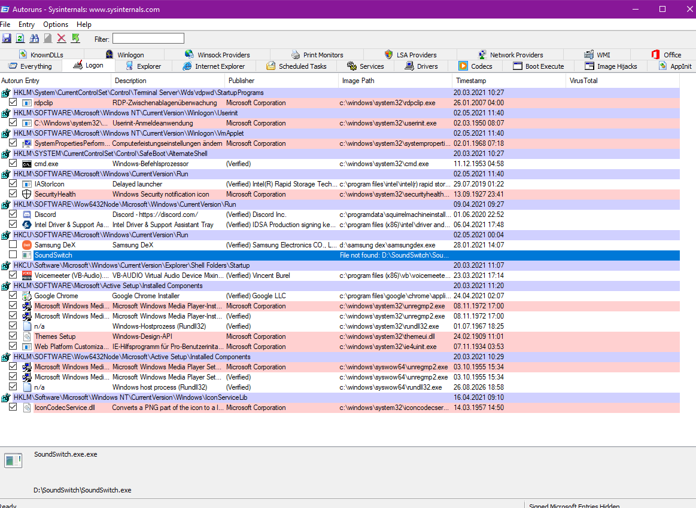
Task: Click the Description column header
Action: 168,81
